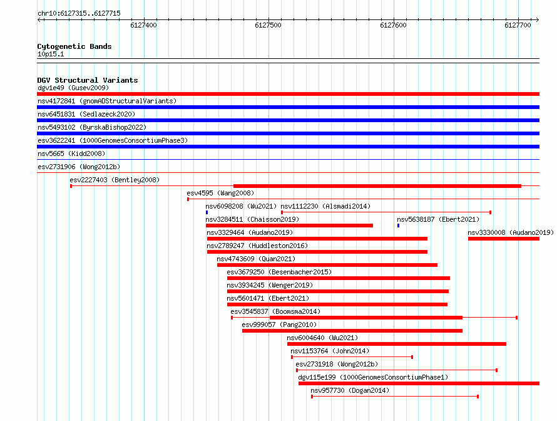
Task: Click esv2731918 (Wong2012b) label
Action: pos(337,364)
